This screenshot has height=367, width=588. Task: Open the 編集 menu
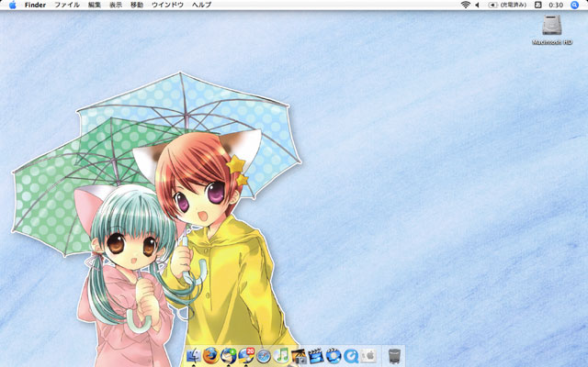[95, 5]
